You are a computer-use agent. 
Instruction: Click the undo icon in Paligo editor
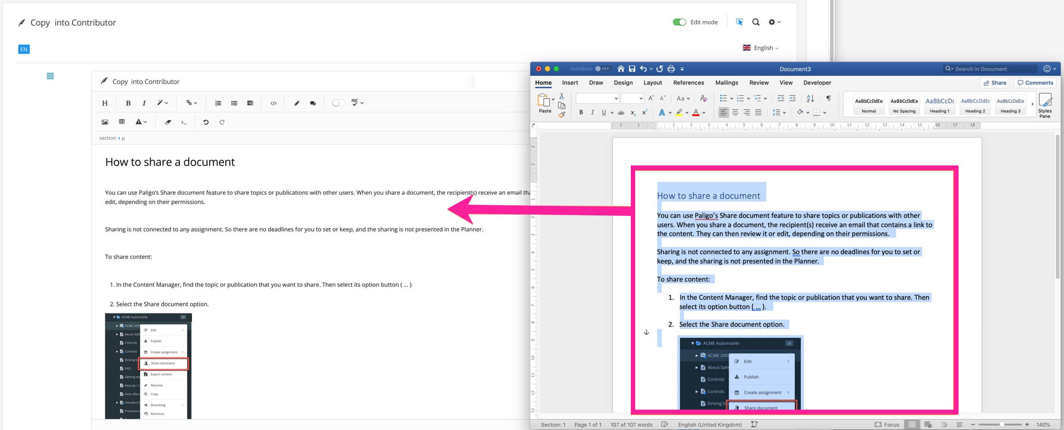pyautogui.click(x=206, y=122)
